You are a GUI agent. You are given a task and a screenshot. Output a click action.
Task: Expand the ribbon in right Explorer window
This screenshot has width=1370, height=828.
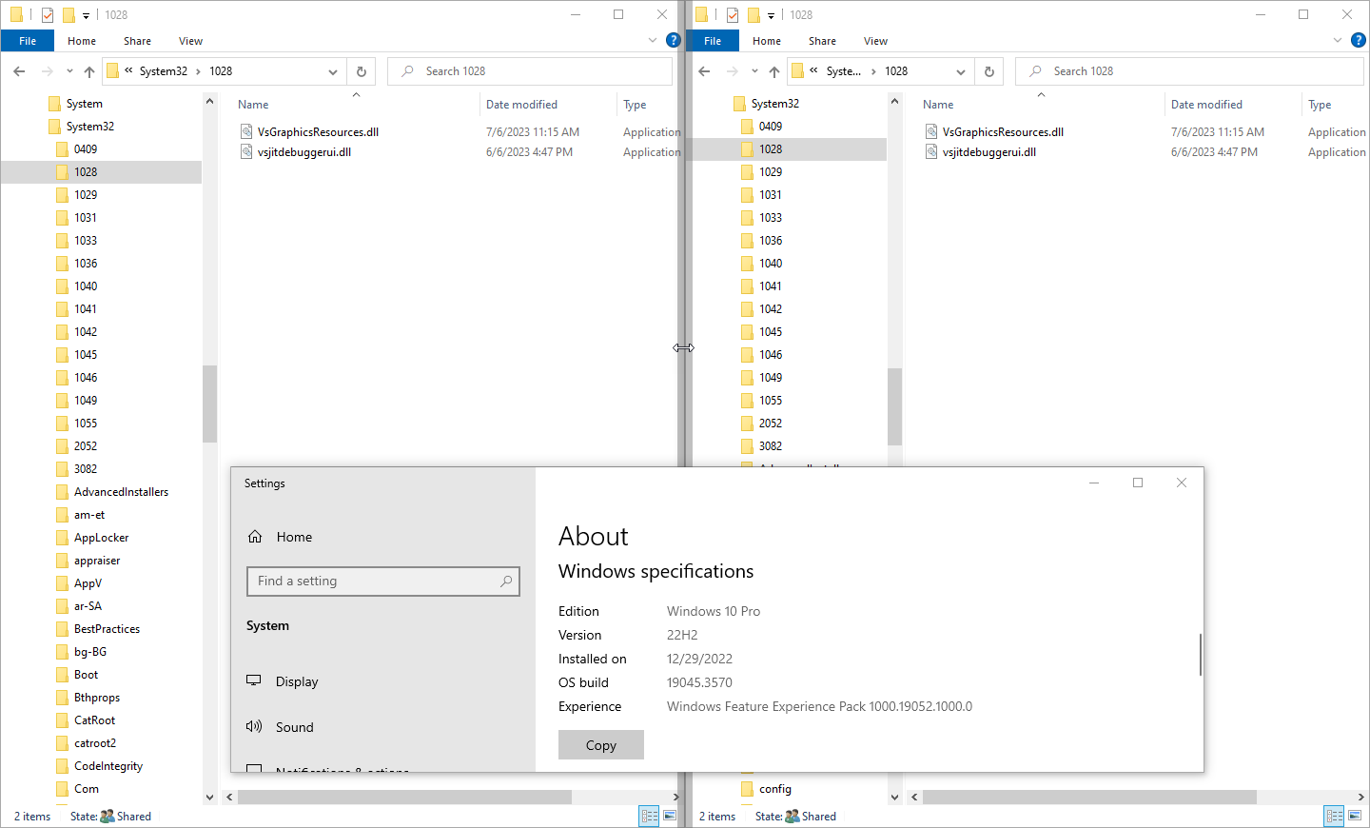click(x=1338, y=40)
